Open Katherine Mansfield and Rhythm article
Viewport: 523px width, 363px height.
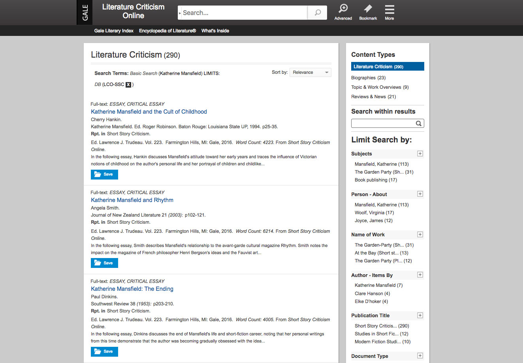tap(132, 200)
